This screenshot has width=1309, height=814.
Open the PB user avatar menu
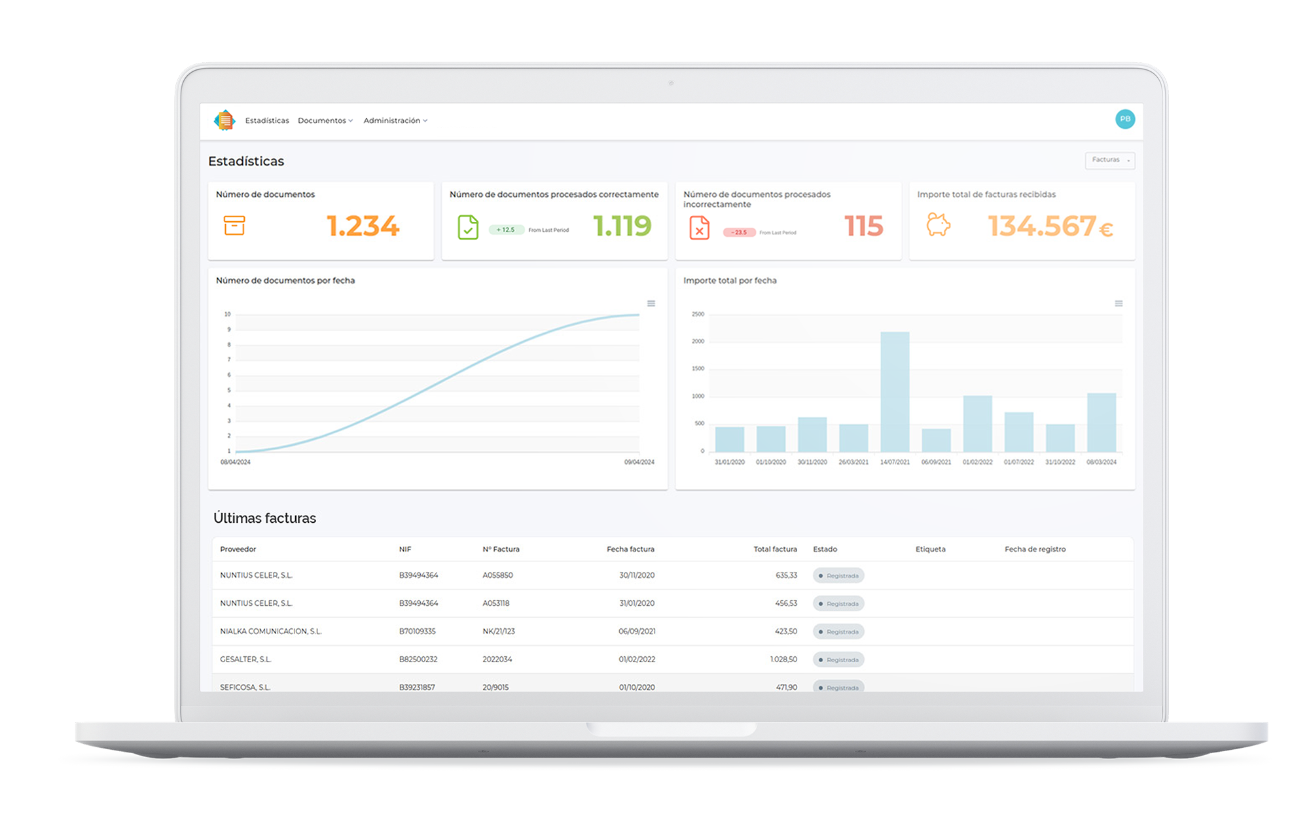click(x=1124, y=119)
